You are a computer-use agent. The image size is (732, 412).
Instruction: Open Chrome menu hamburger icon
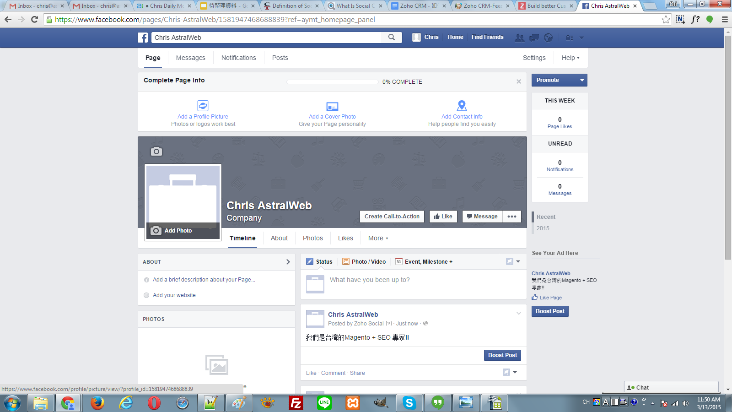[725, 20]
